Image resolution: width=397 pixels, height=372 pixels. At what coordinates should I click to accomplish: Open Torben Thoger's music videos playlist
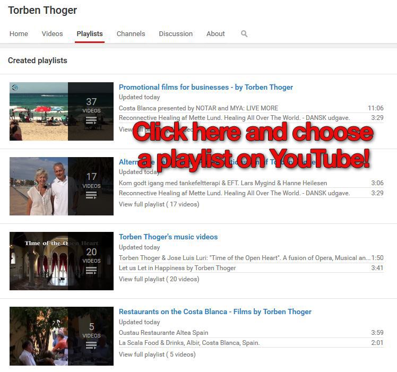tap(168, 237)
